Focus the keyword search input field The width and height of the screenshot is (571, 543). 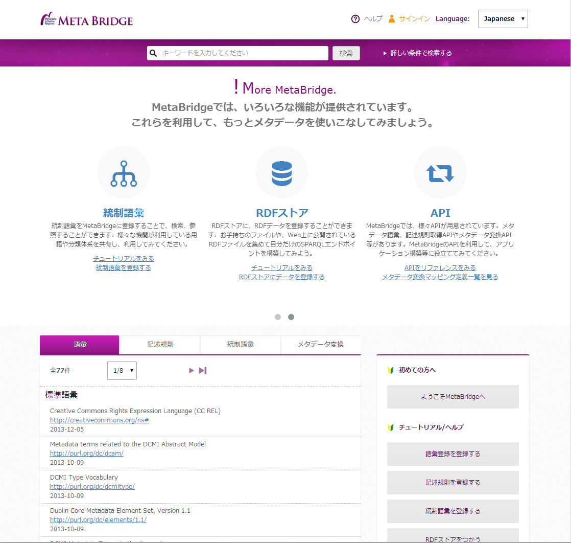point(237,53)
